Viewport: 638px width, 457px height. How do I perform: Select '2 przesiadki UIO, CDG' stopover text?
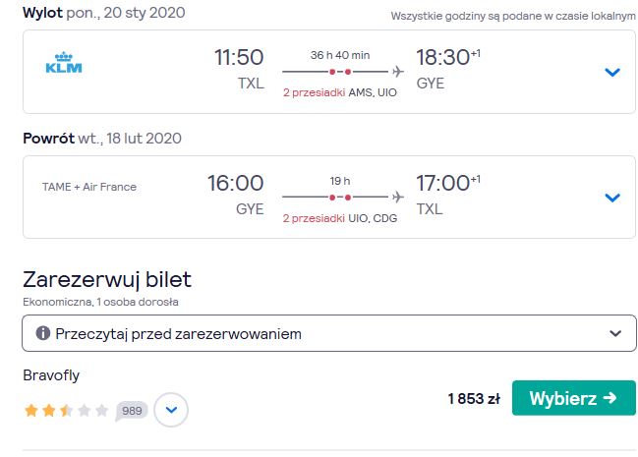pyautogui.click(x=340, y=218)
